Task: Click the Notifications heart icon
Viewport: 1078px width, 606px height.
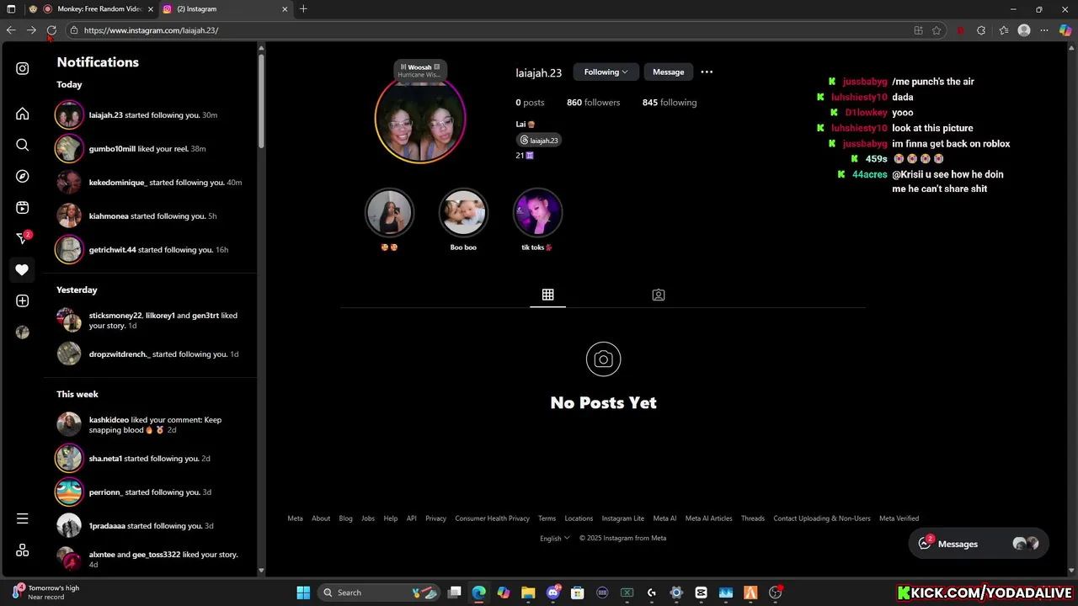Action: point(23,269)
